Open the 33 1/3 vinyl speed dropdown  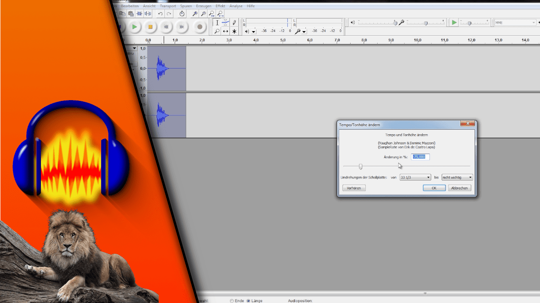tap(415, 177)
